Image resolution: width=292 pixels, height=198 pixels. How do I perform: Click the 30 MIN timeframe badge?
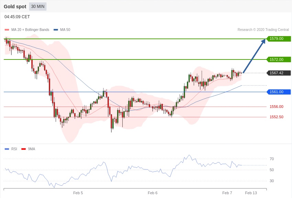point(38,7)
